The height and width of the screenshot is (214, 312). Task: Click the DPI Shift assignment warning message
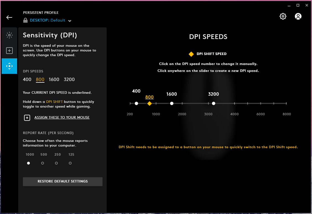(208, 147)
